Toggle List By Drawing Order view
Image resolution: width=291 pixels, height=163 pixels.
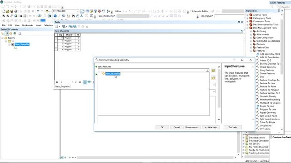point(3,34)
